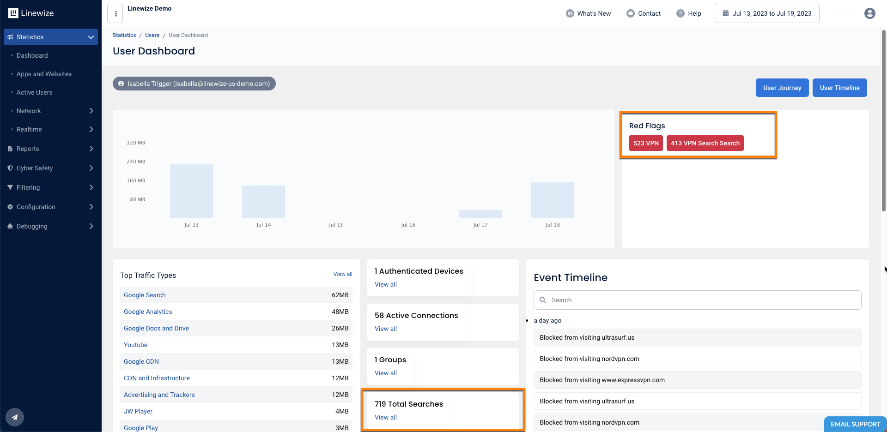Open the user profile avatar icon
Screen dimensions: 887x432
click(x=870, y=13)
